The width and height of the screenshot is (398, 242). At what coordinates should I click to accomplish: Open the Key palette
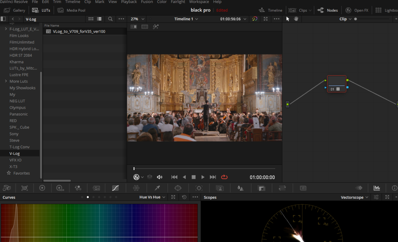pyautogui.click(x=261, y=188)
